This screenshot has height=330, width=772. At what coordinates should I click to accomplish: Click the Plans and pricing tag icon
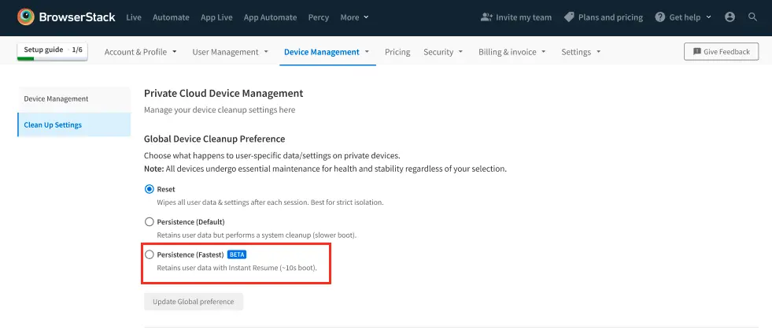(x=569, y=17)
